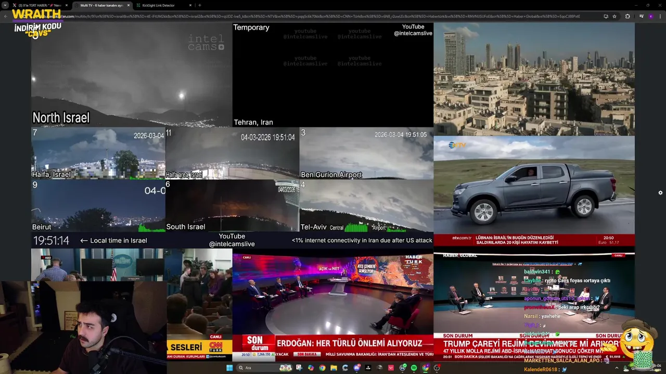Screen dimensions: 666x374
Task: Click the install app icon in address bar
Action: [606, 16]
